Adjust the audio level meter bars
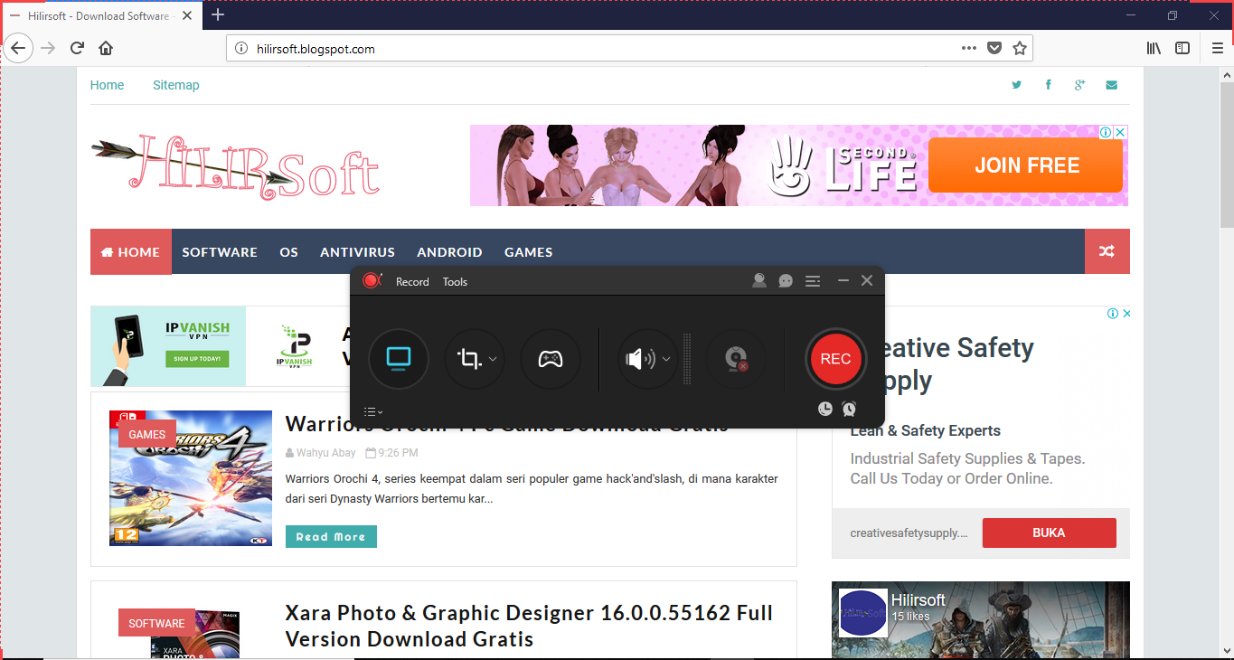Image resolution: width=1234 pixels, height=660 pixels. pyautogui.click(x=688, y=359)
